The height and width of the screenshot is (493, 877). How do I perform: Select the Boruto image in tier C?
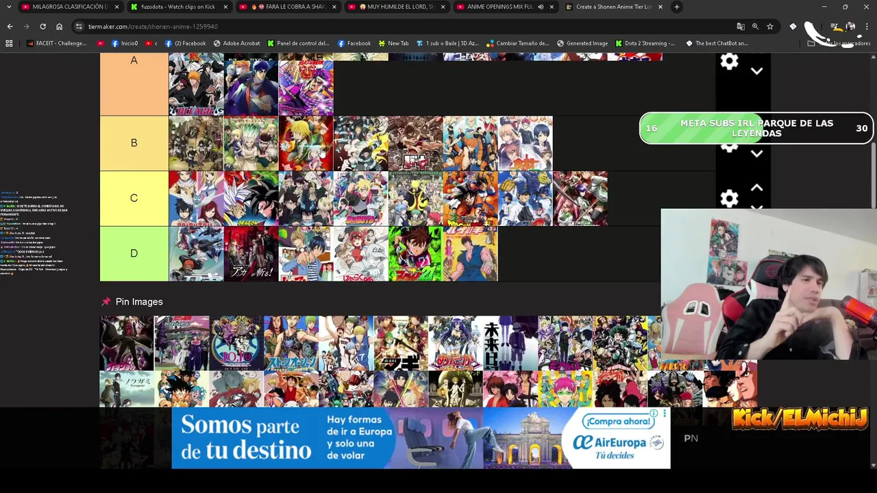tap(360, 199)
